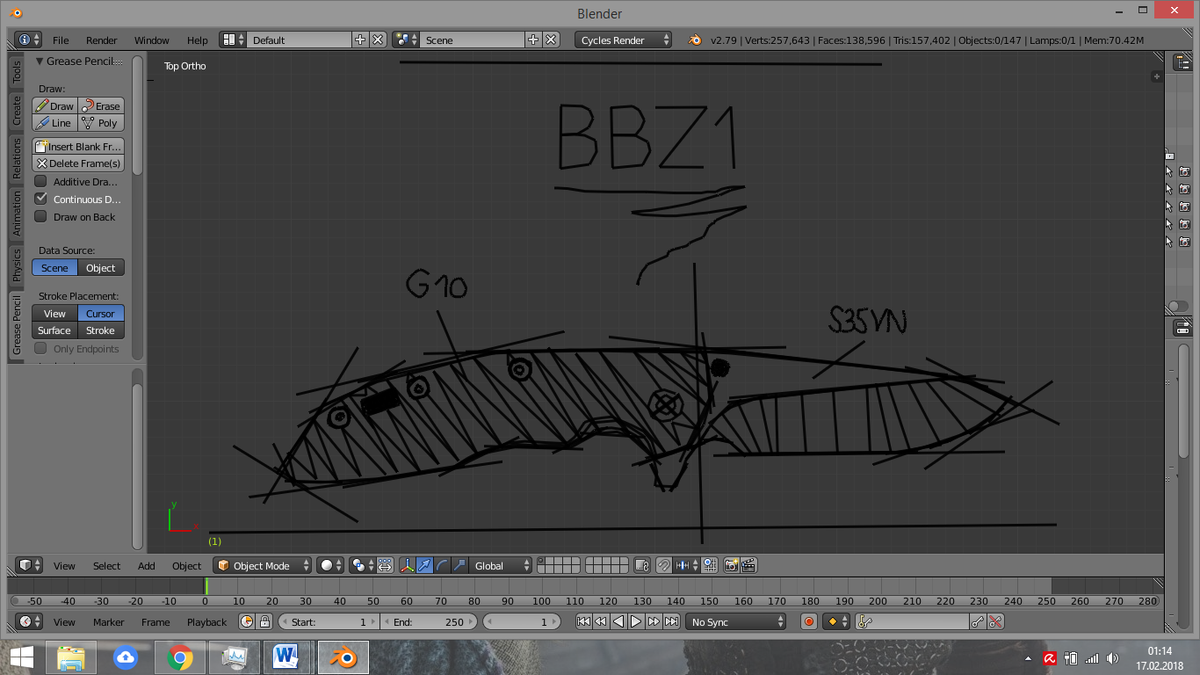1200x675 pixels.
Task: Open the viewport shading selector
Action: pyautogui.click(x=329, y=566)
